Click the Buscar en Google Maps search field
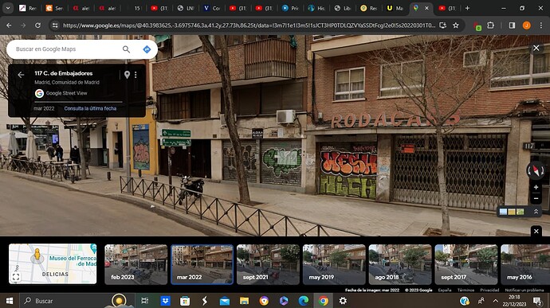550x308 pixels. (67, 49)
